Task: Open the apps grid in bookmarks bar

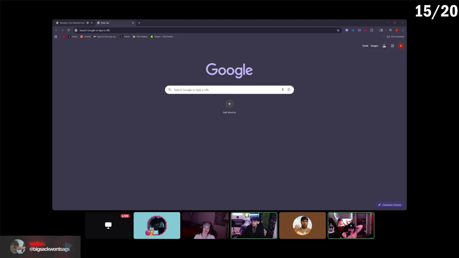Action: point(56,37)
